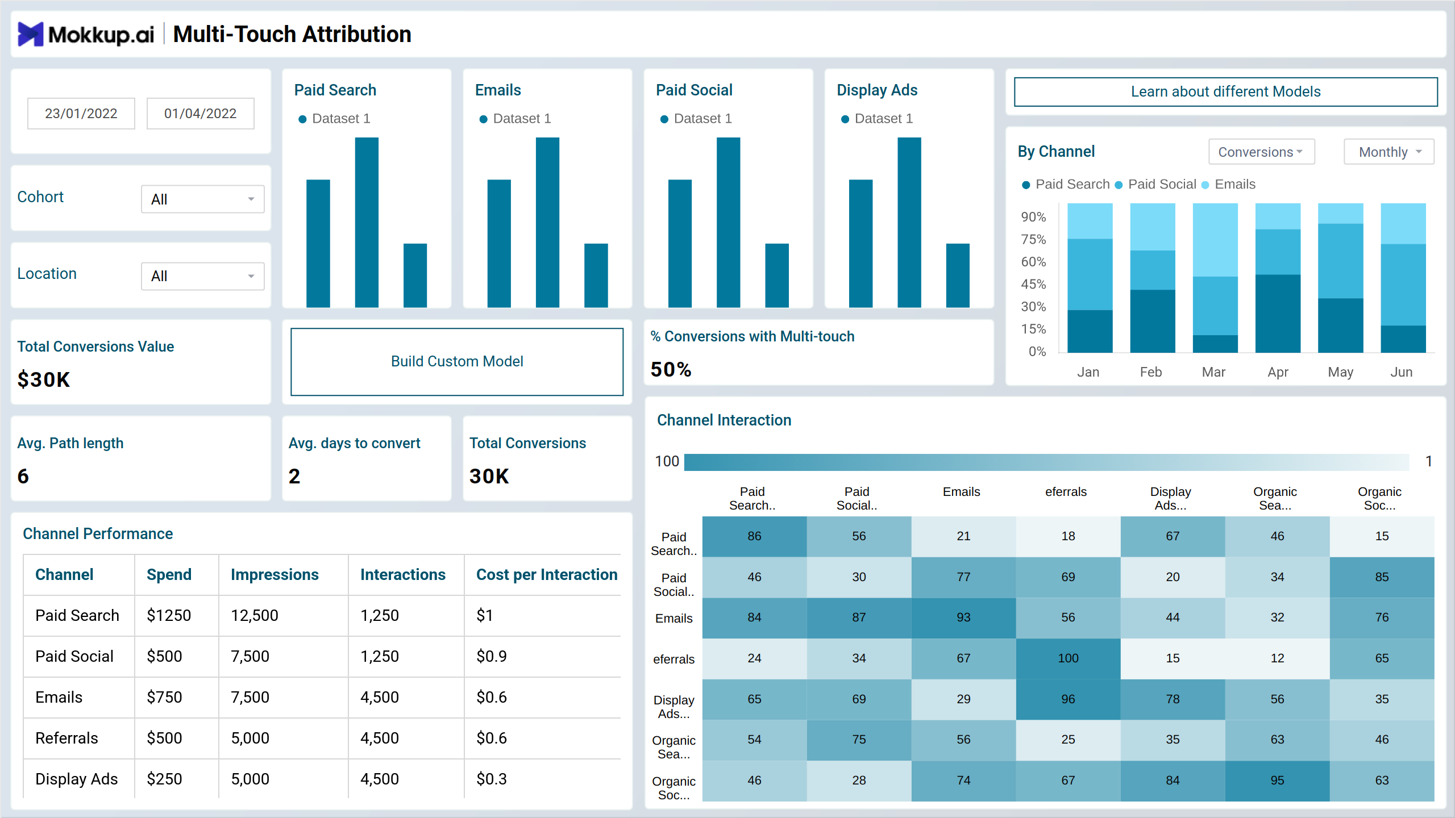Click Dataset 1 legend in Paid Search card

(x=334, y=119)
